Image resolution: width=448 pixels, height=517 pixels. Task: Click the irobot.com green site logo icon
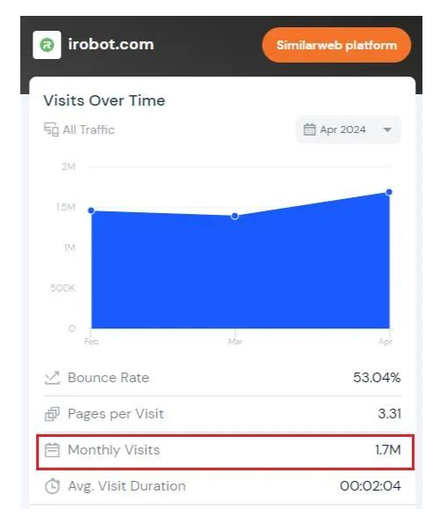click(x=47, y=45)
